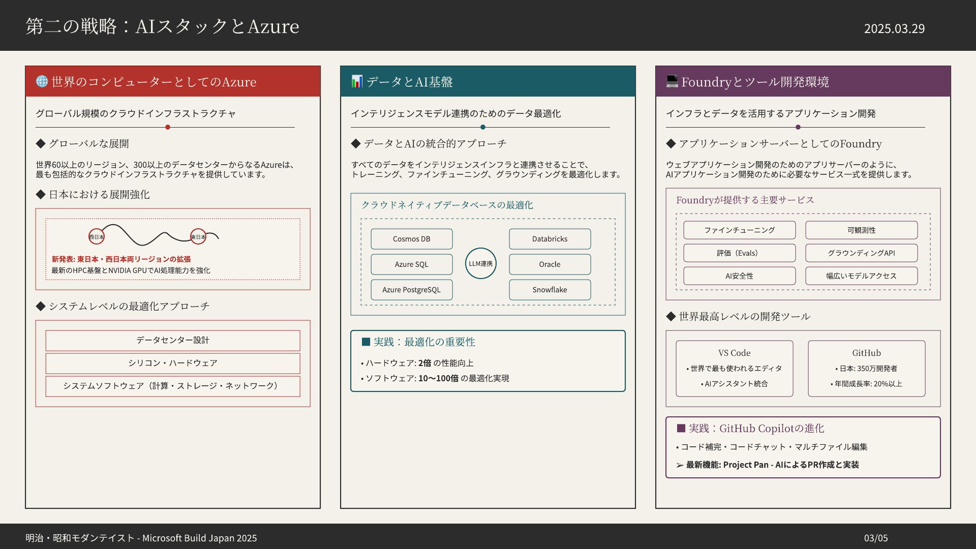Click the teal dot on the data column divider
Viewport: 976px width, 549px height.
(x=483, y=127)
